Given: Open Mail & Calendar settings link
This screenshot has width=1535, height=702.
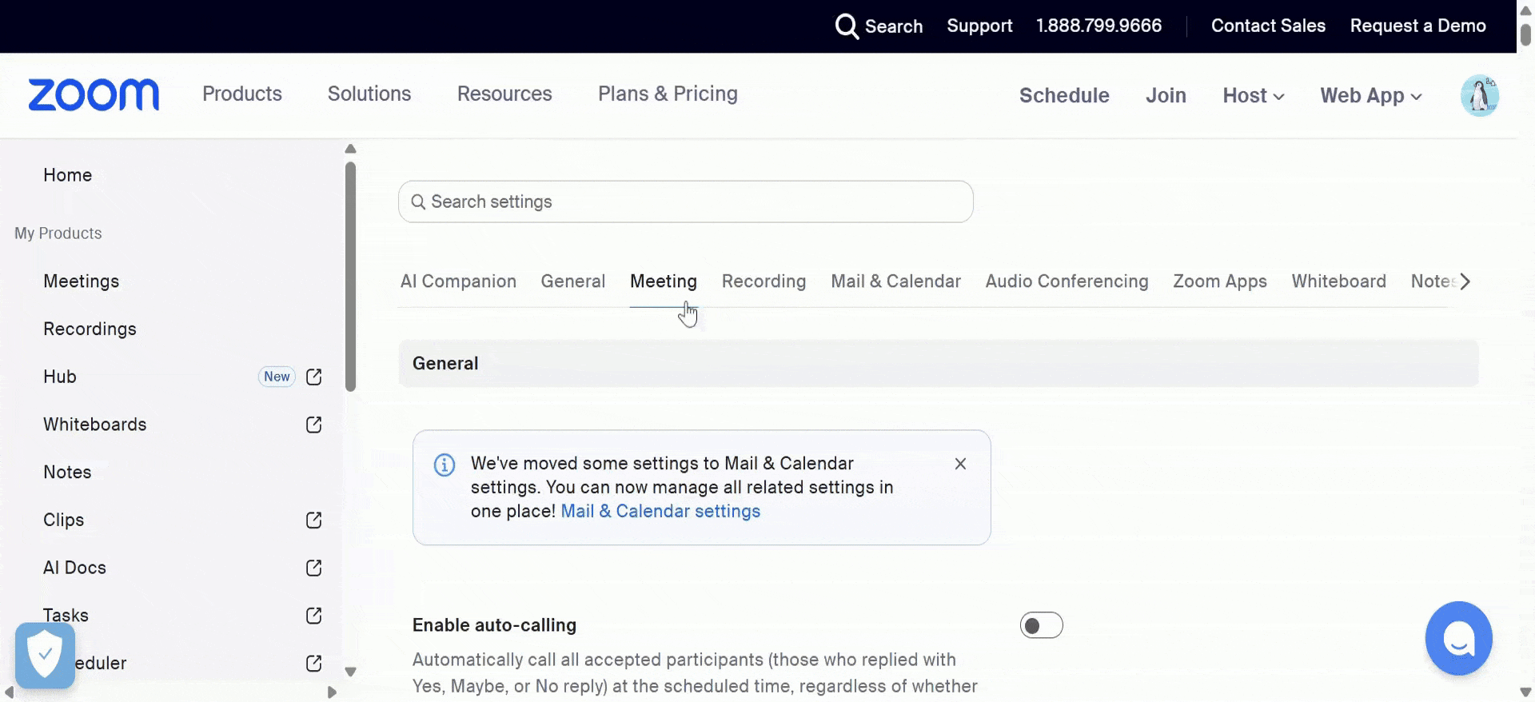Looking at the screenshot, I should [x=660, y=512].
